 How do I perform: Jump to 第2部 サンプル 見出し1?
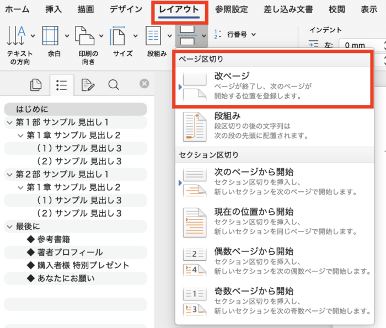(76, 174)
